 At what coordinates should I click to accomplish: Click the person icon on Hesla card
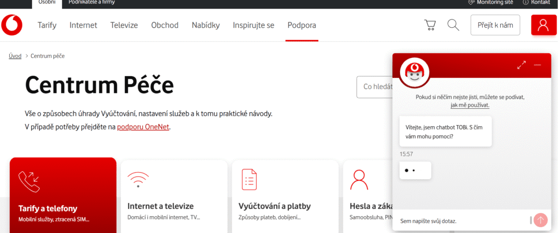coord(359,180)
